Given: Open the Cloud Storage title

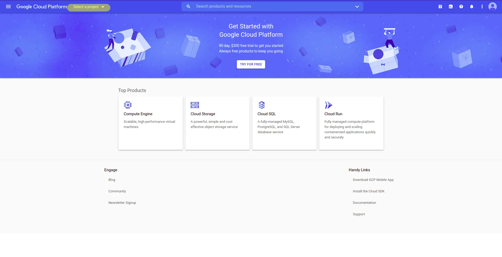Looking at the screenshot, I should tap(203, 114).
